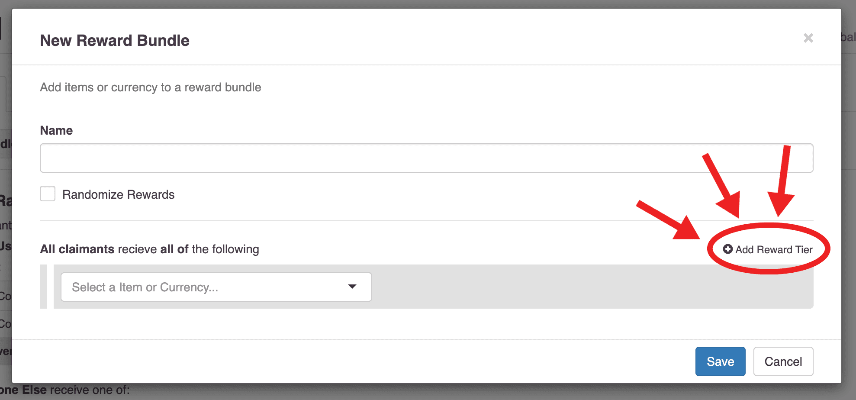Enable the Randomize Rewards checkbox

48,194
